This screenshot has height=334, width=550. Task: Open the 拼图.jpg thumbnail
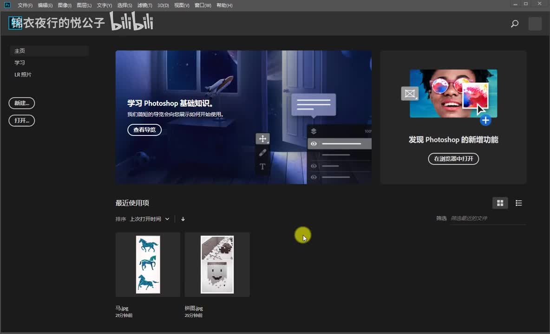click(x=217, y=265)
